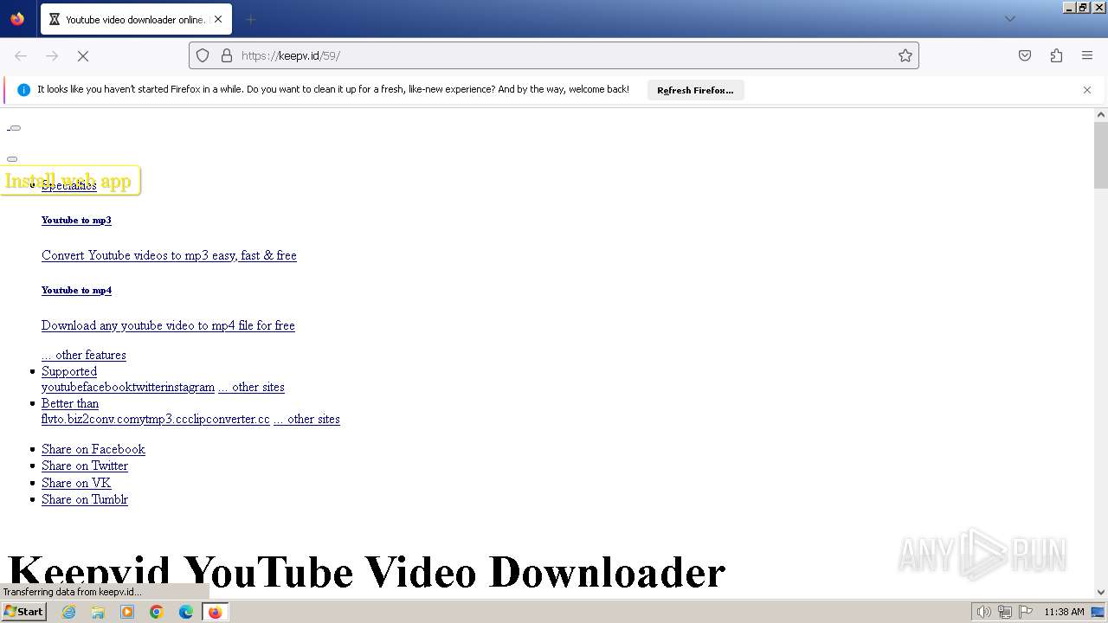Image resolution: width=1108 pixels, height=623 pixels.
Task: Show site security info via padlock icon
Action: (x=227, y=55)
